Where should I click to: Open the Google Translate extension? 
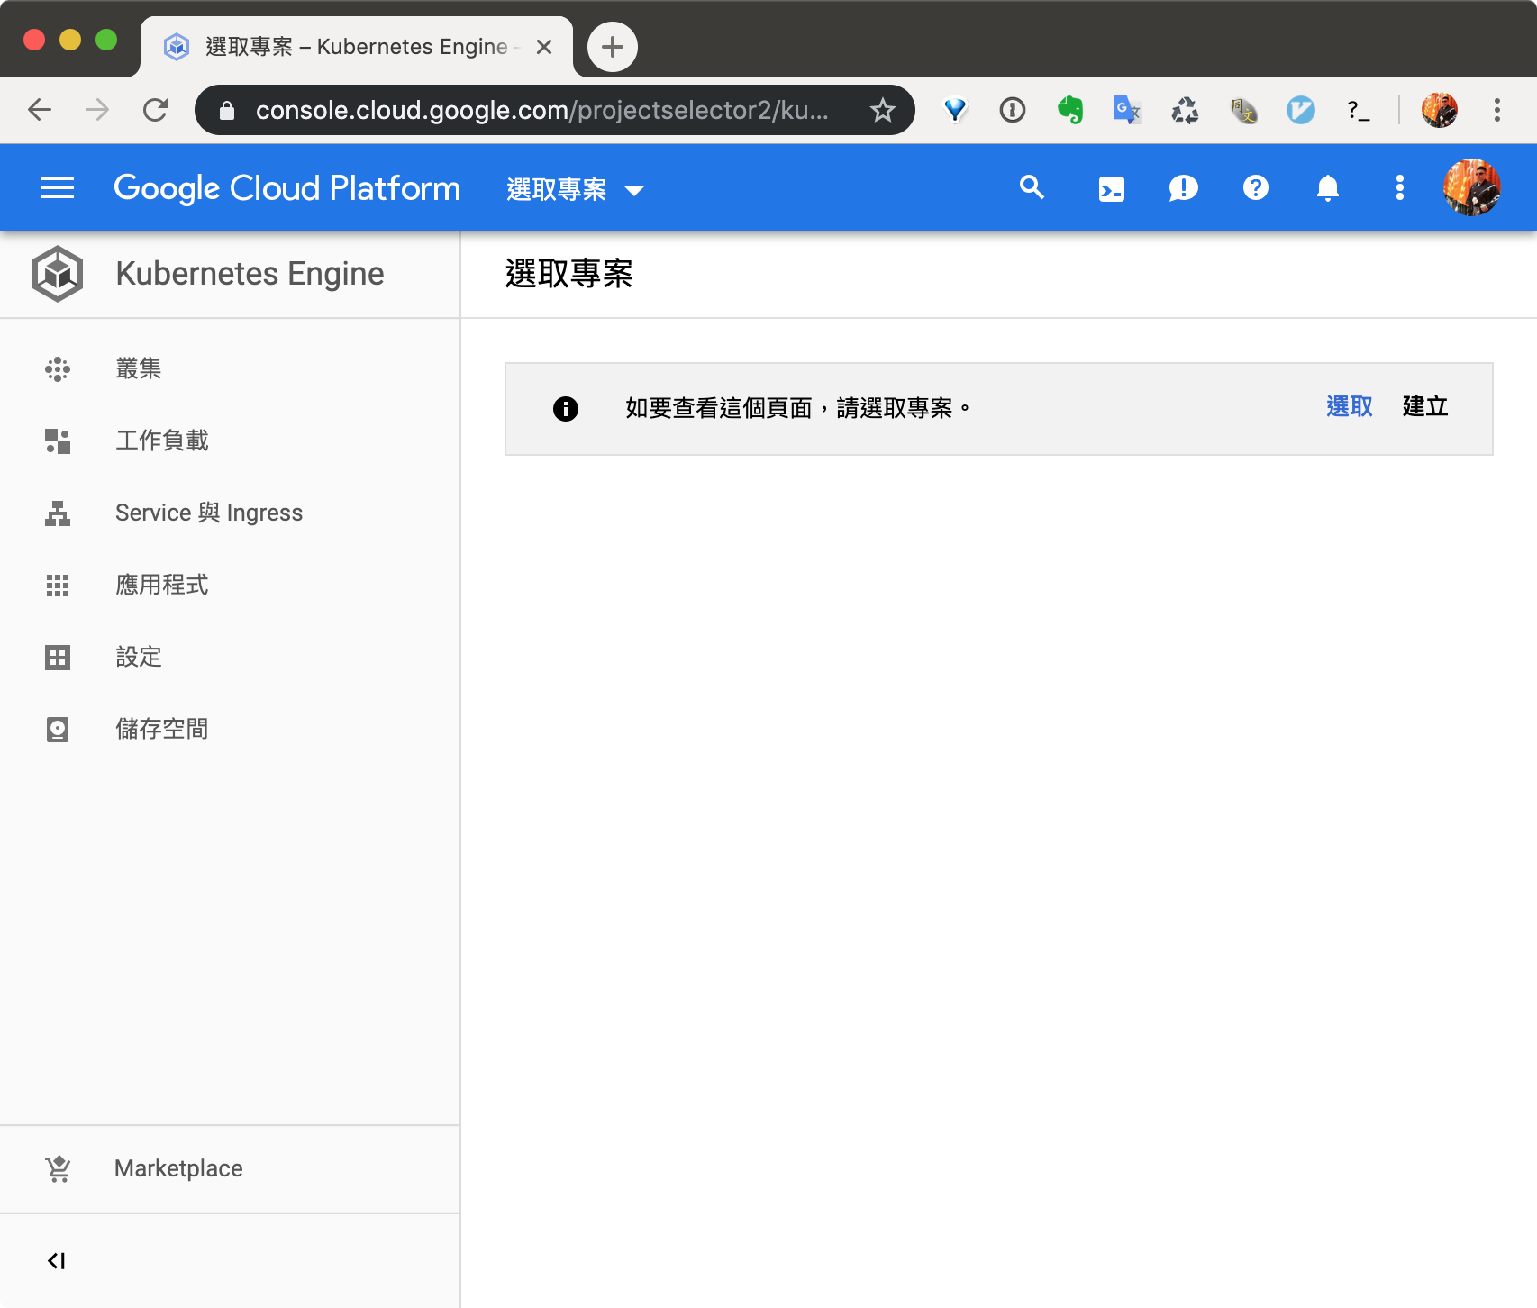coord(1127,110)
